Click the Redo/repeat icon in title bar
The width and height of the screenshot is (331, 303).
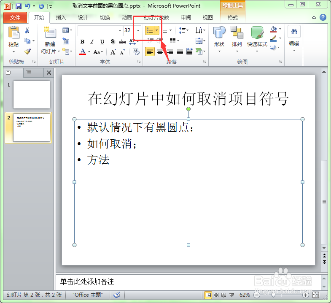41,6
